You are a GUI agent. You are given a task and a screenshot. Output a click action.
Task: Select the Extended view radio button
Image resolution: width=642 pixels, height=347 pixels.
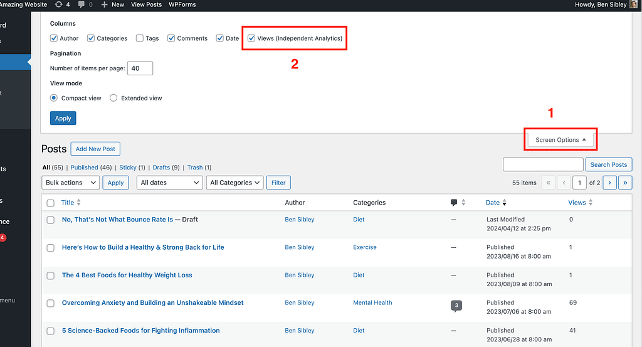[113, 98]
